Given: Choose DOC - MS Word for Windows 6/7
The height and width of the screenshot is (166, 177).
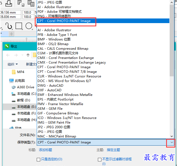Looking at the screenshot, I should coord(103,81).
